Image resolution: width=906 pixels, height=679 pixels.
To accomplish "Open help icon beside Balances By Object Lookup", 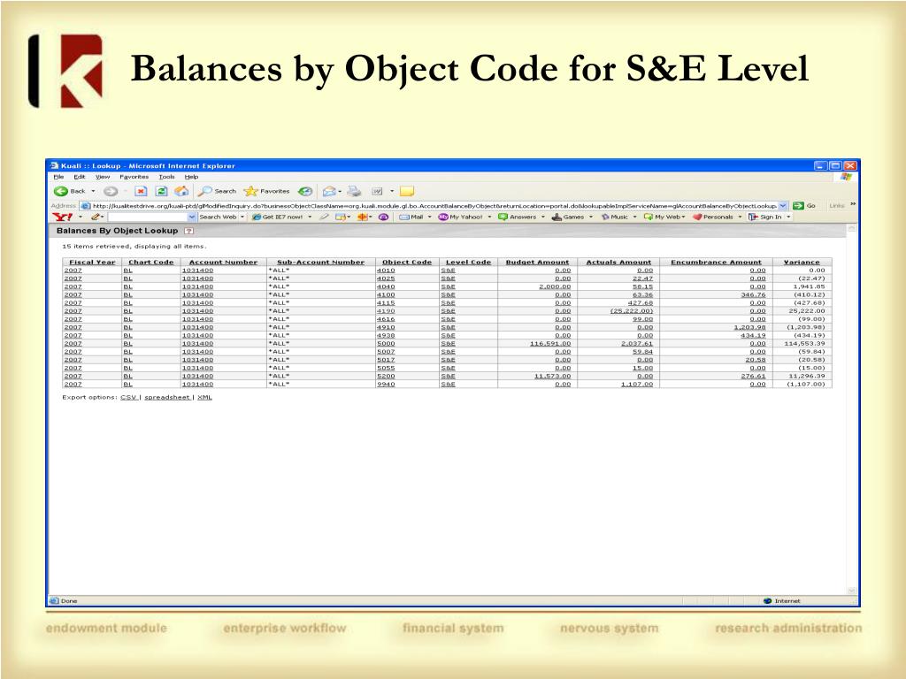I will [x=188, y=231].
